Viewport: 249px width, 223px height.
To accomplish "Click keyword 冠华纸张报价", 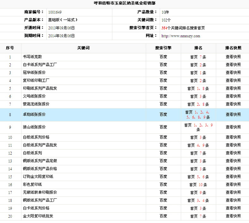I will [34, 73].
